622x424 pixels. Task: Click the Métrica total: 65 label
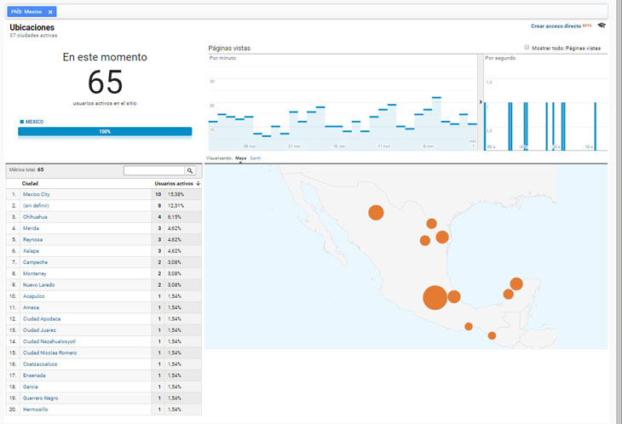[26, 169]
